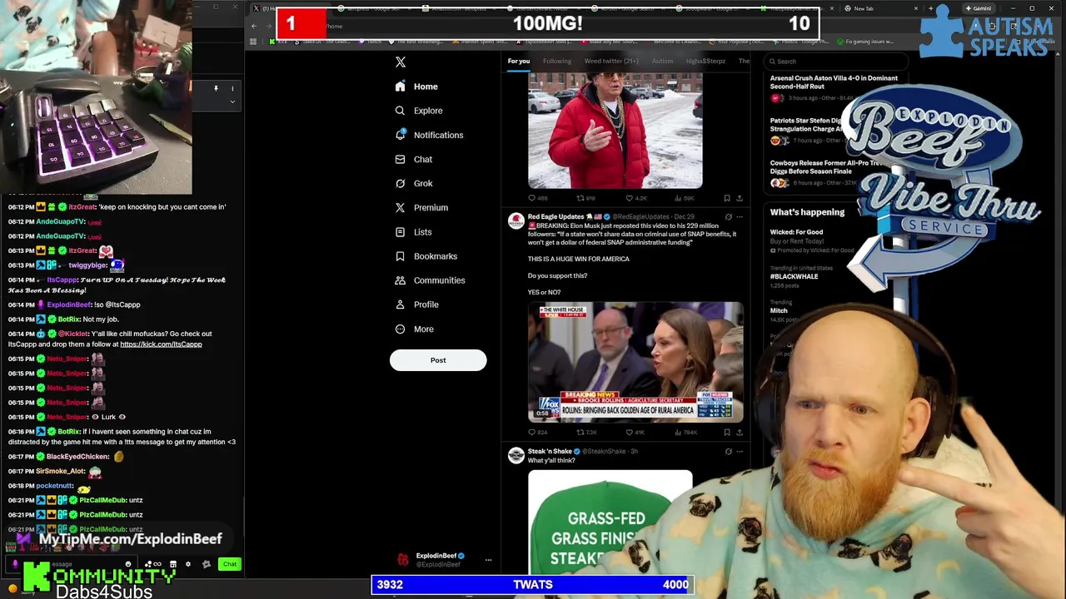1066x599 pixels.
Task: Open Kick chat settings gear icon
Action: click(187, 564)
